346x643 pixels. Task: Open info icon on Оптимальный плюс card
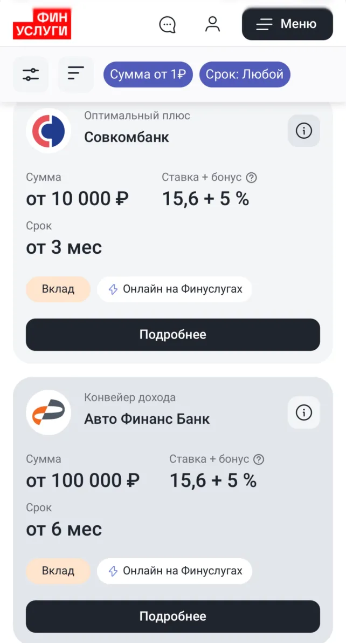303,131
